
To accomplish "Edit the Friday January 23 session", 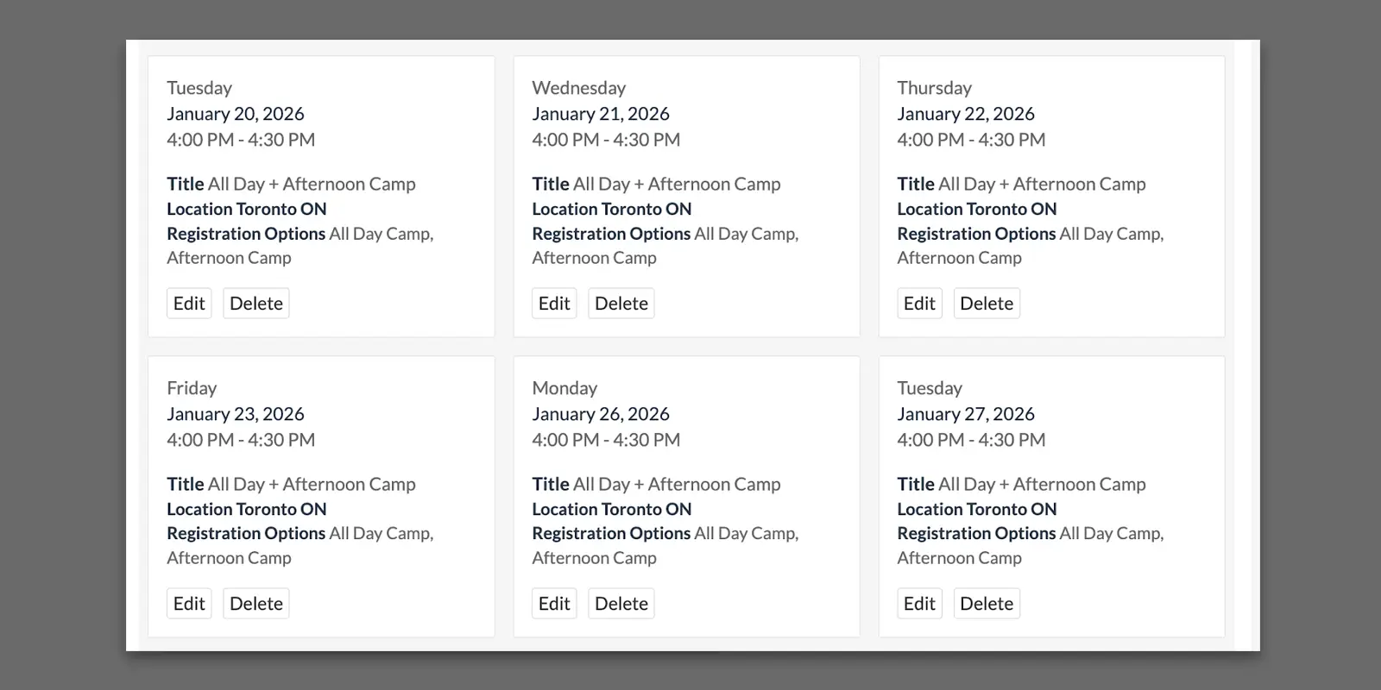I will click(189, 604).
